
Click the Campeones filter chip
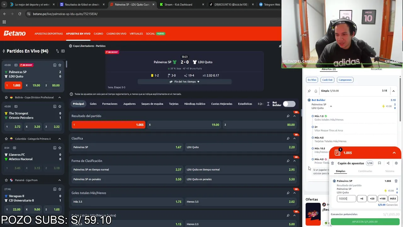(x=345, y=80)
